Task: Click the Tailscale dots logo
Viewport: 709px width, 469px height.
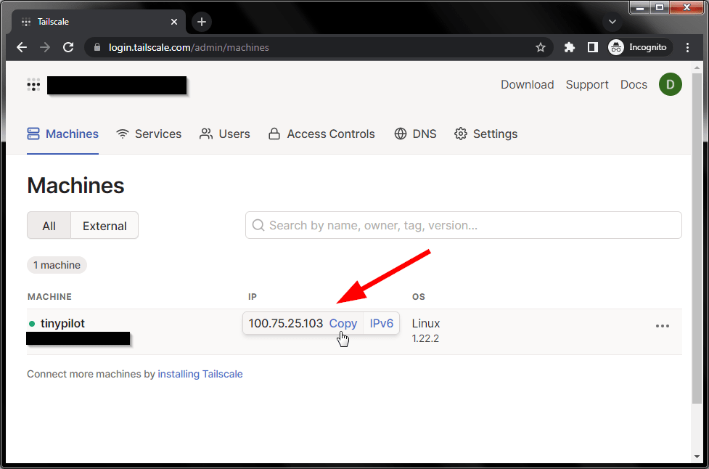Action: point(33,84)
